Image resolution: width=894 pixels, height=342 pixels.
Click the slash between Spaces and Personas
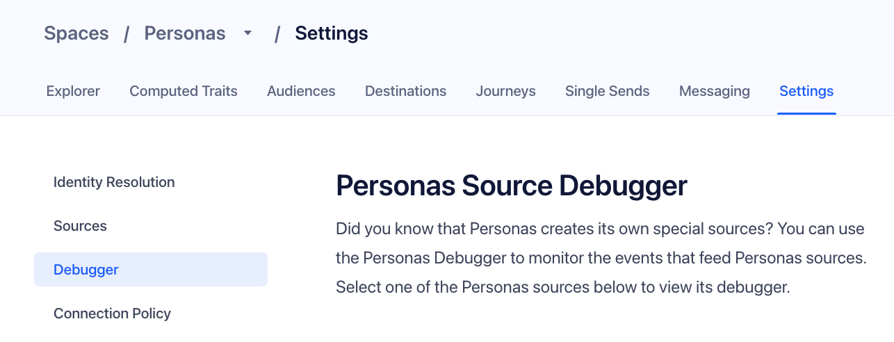[x=127, y=33]
